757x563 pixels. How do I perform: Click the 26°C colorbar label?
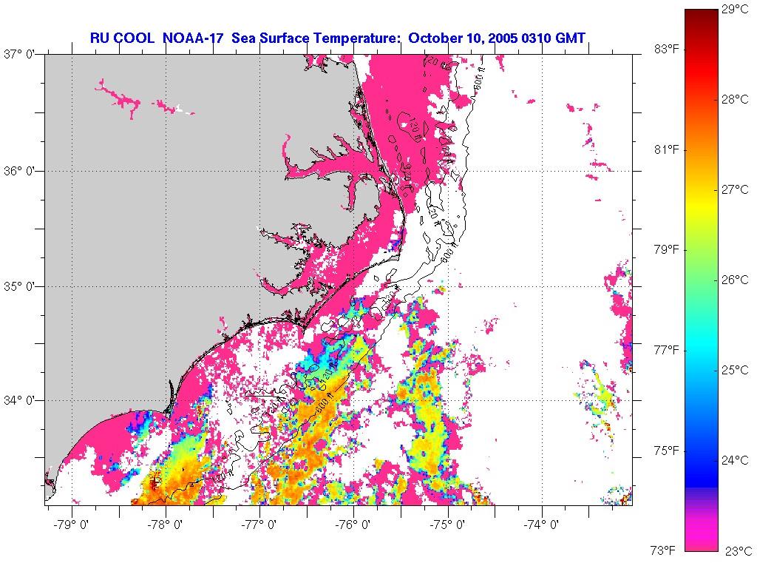[x=736, y=280]
